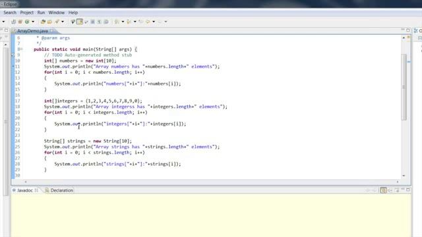Toggle Link with Selection in Javadoc view
Viewport: 422px width, 237px height.
point(384,190)
